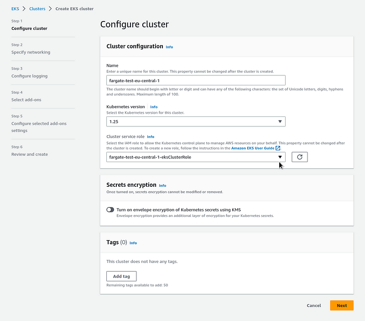
Task: Open the Cluster service role dropdown
Action: [x=196, y=157]
